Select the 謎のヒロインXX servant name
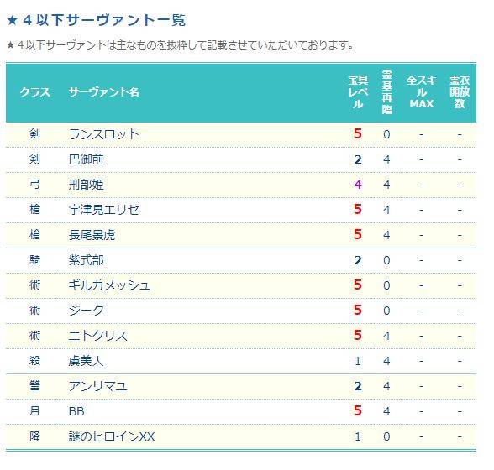 [112, 436]
